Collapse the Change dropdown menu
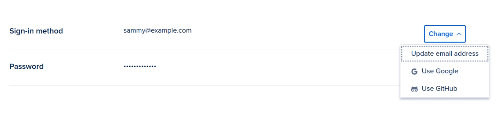The image size is (497, 119). click(x=445, y=34)
